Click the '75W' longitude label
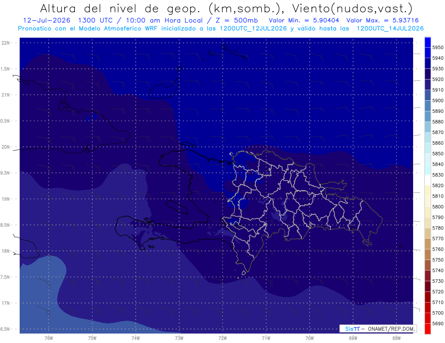 point(92,339)
